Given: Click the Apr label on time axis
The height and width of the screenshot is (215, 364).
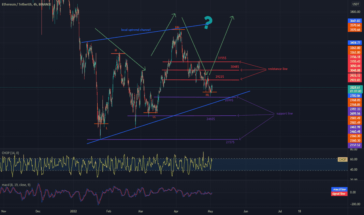Looking at the screenshot, I should pos(176,211).
